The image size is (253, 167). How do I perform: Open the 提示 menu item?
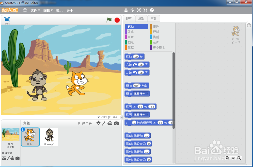[59, 10]
